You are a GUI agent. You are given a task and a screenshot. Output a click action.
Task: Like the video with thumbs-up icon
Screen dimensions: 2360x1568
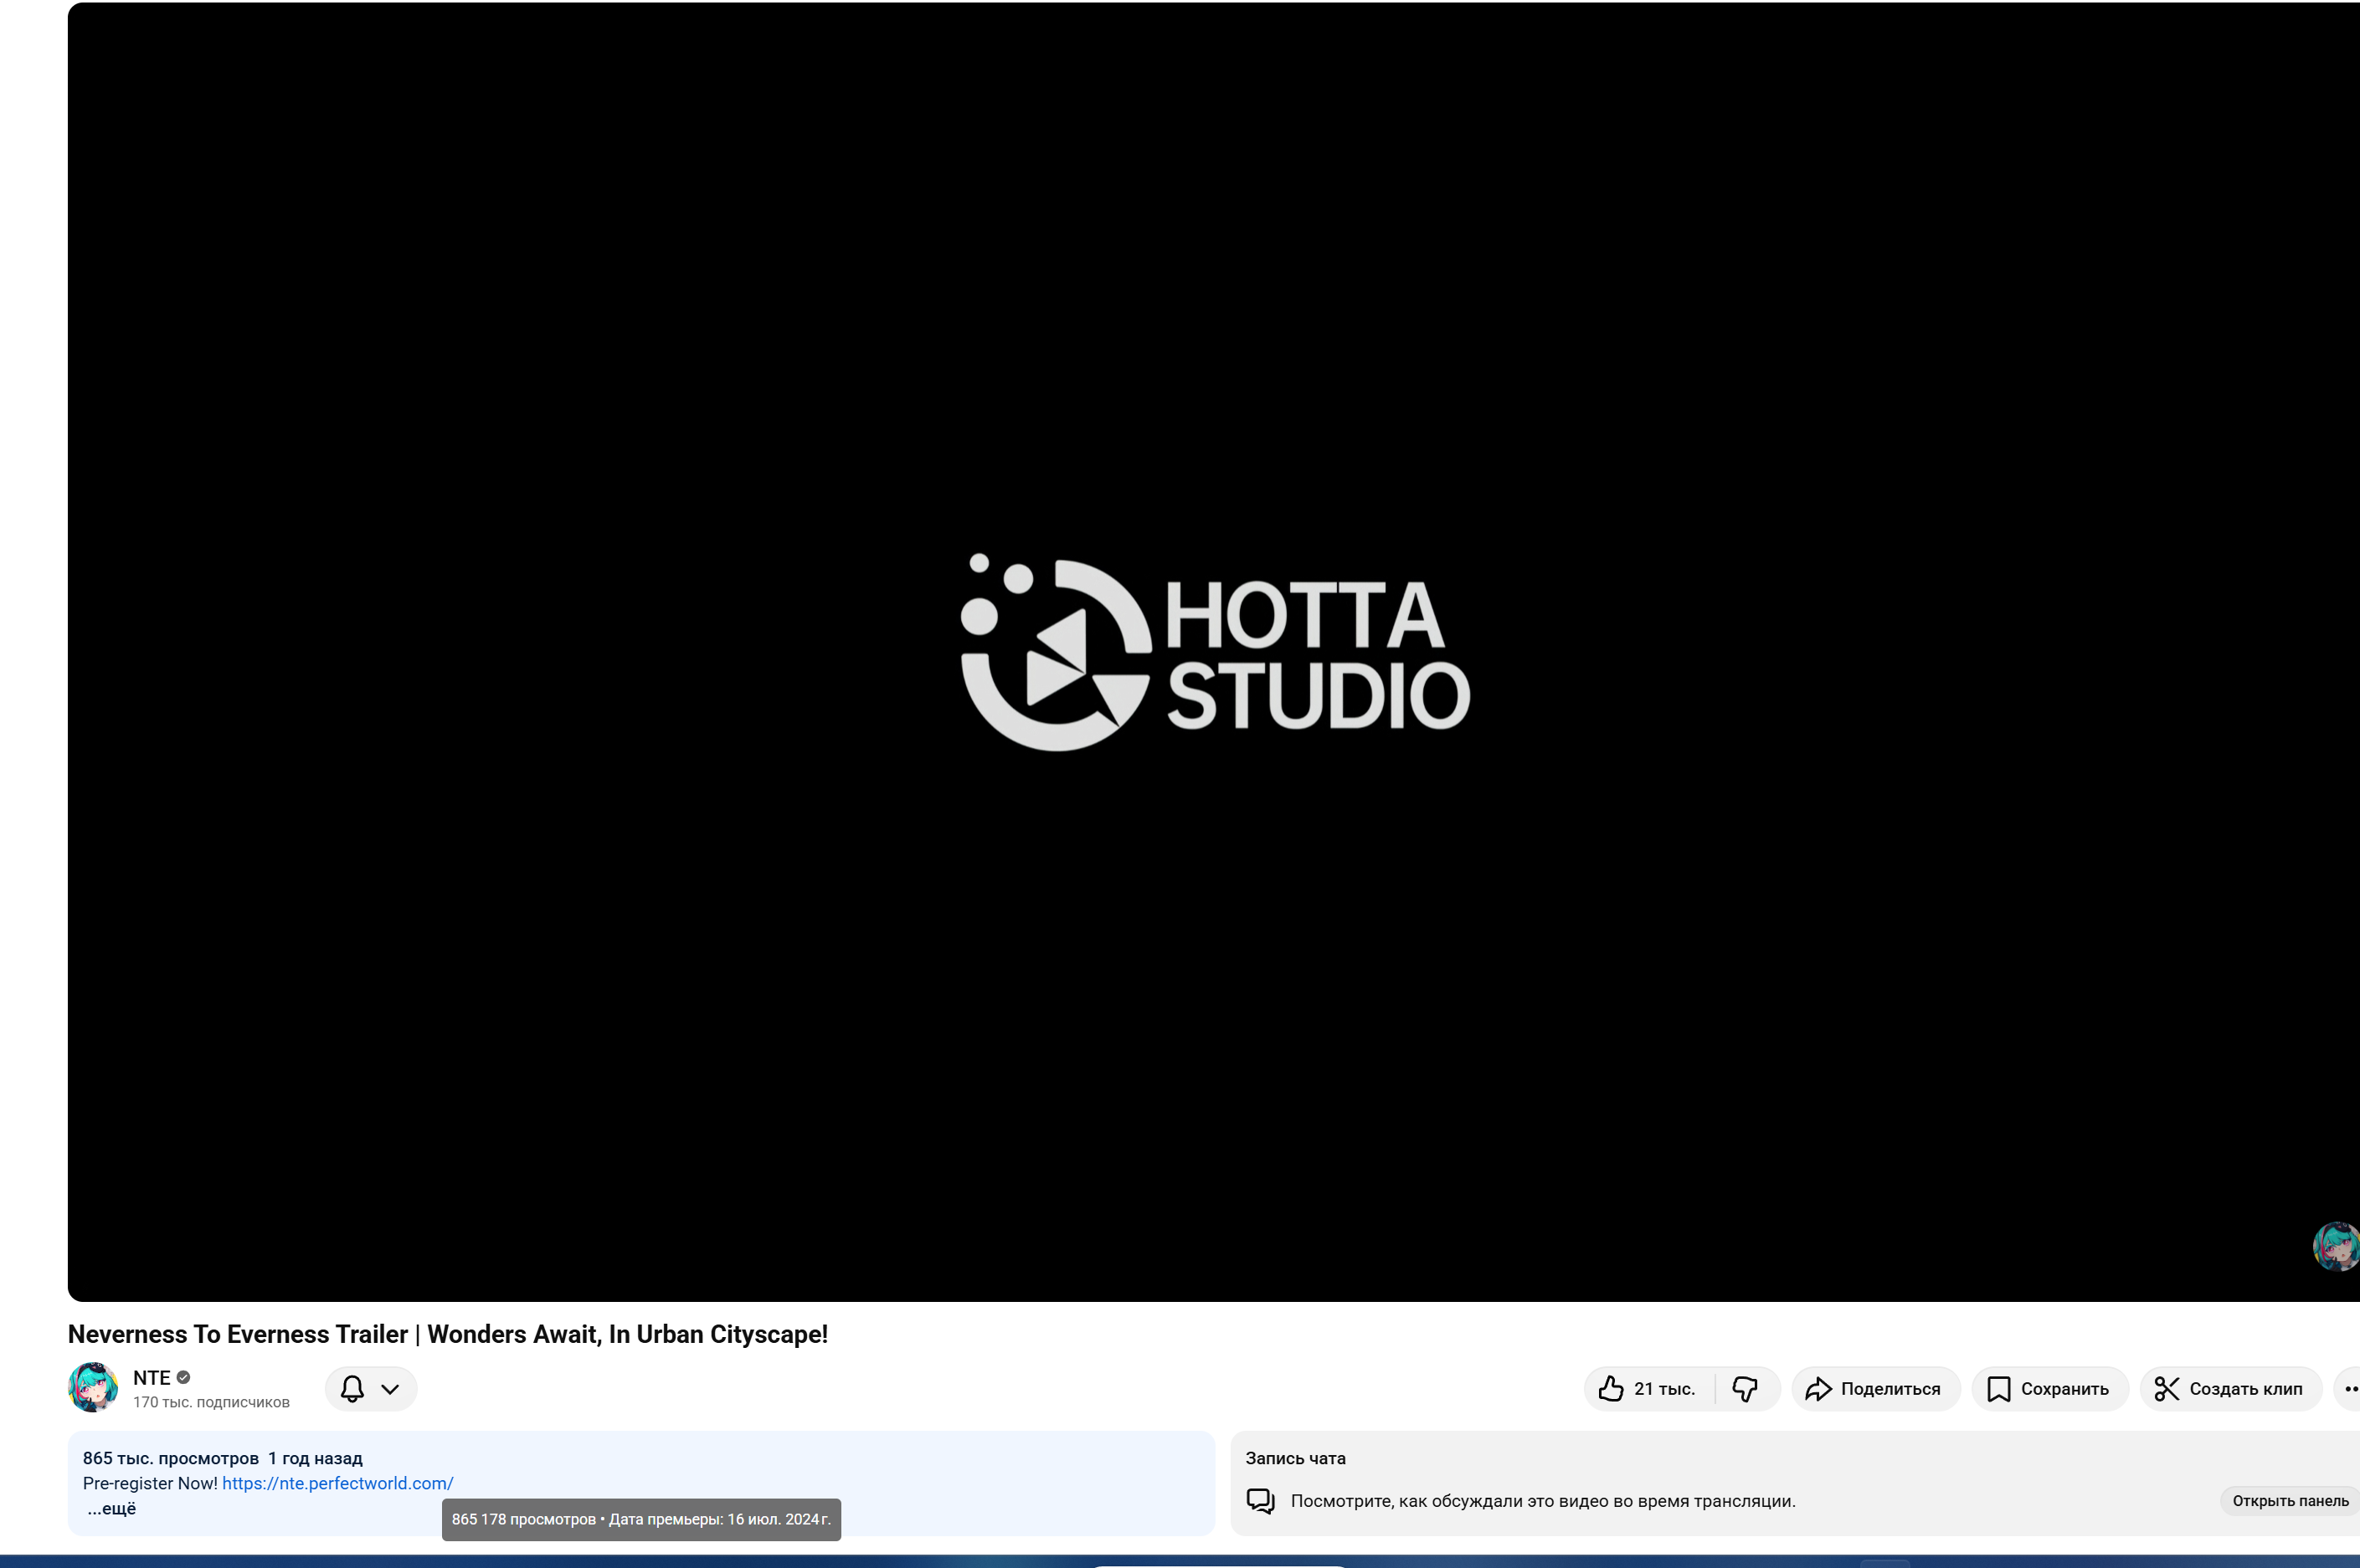[1610, 1388]
